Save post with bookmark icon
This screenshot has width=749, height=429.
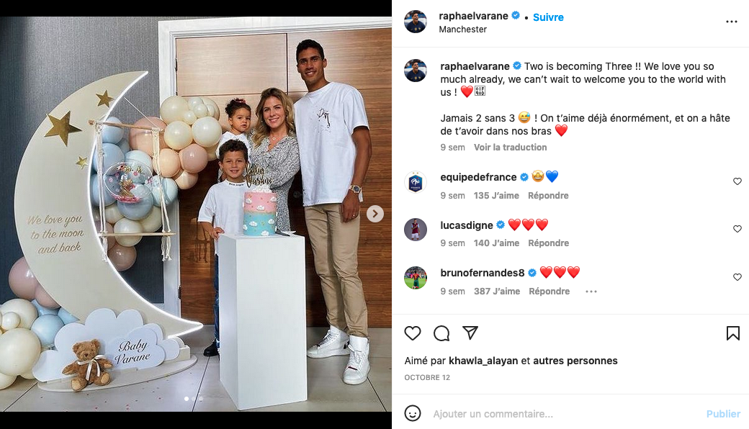pyautogui.click(x=732, y=333)
